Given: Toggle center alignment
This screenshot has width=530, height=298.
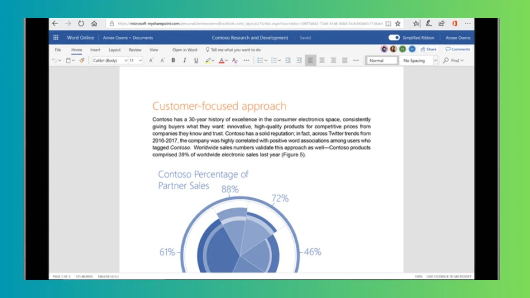Looking at the screenshot, I should (x=322, y=60).
